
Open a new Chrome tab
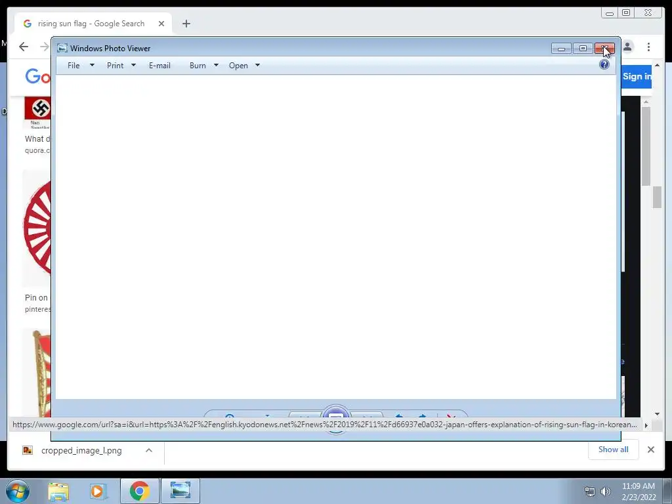tap(186, 24)
